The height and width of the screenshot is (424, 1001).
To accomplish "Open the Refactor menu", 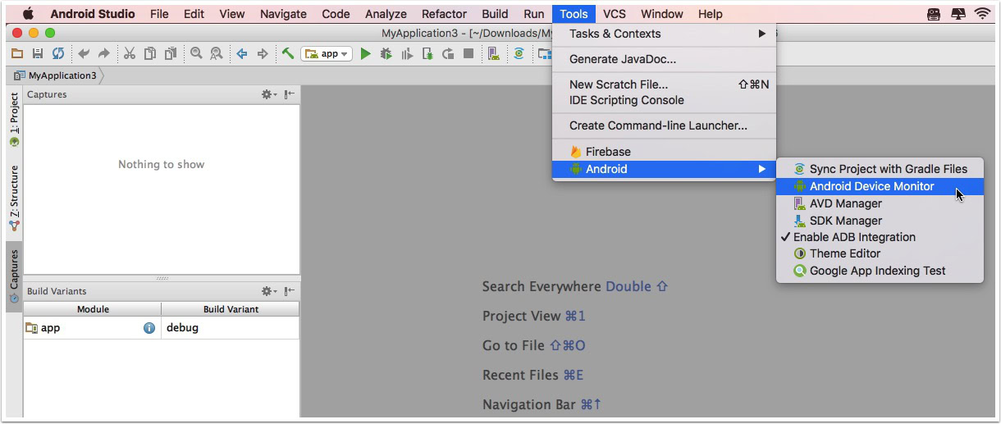I will pos(445,14).
